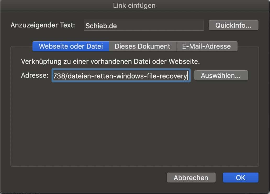Click the Anzuzeigender Text: label

click(43, 25)
